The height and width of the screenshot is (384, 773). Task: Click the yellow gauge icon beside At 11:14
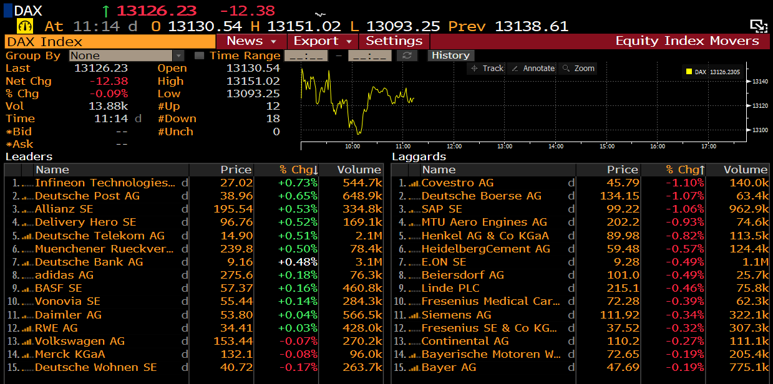[x=26, y=26]
